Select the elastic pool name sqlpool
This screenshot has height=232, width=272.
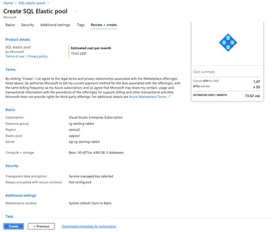click(x=74, y=136)
